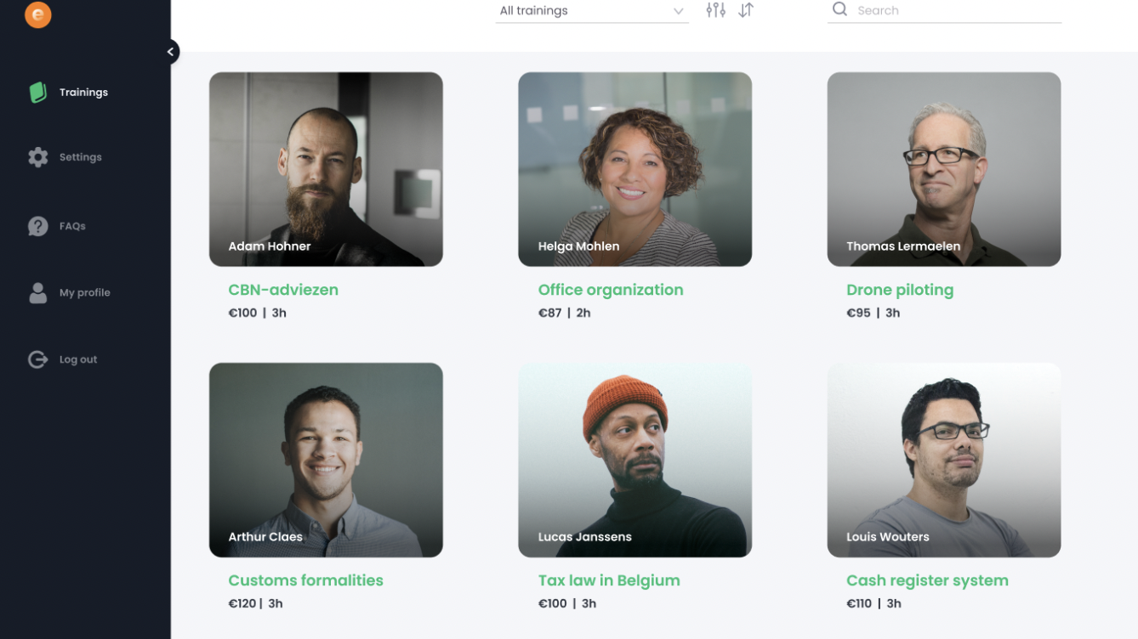Open the CBN-adviezen training link

283,290
